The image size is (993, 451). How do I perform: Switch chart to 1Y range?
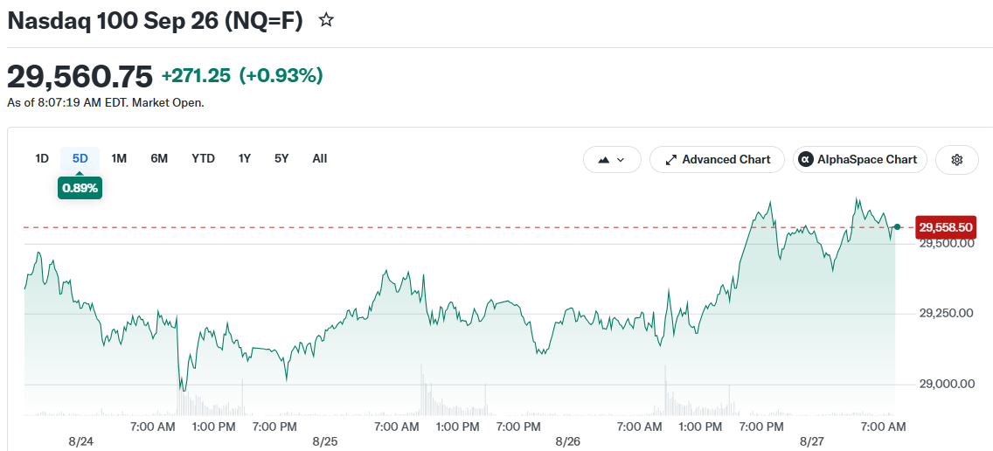(x=245, y=158)
